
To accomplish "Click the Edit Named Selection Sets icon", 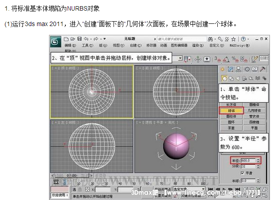I will point(254,59).
